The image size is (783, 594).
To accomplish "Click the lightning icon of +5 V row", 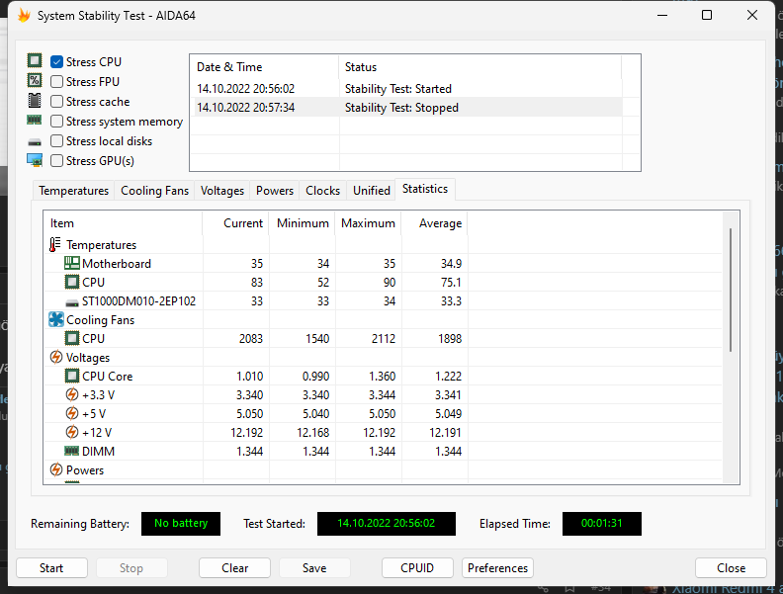I will [72, 413].
